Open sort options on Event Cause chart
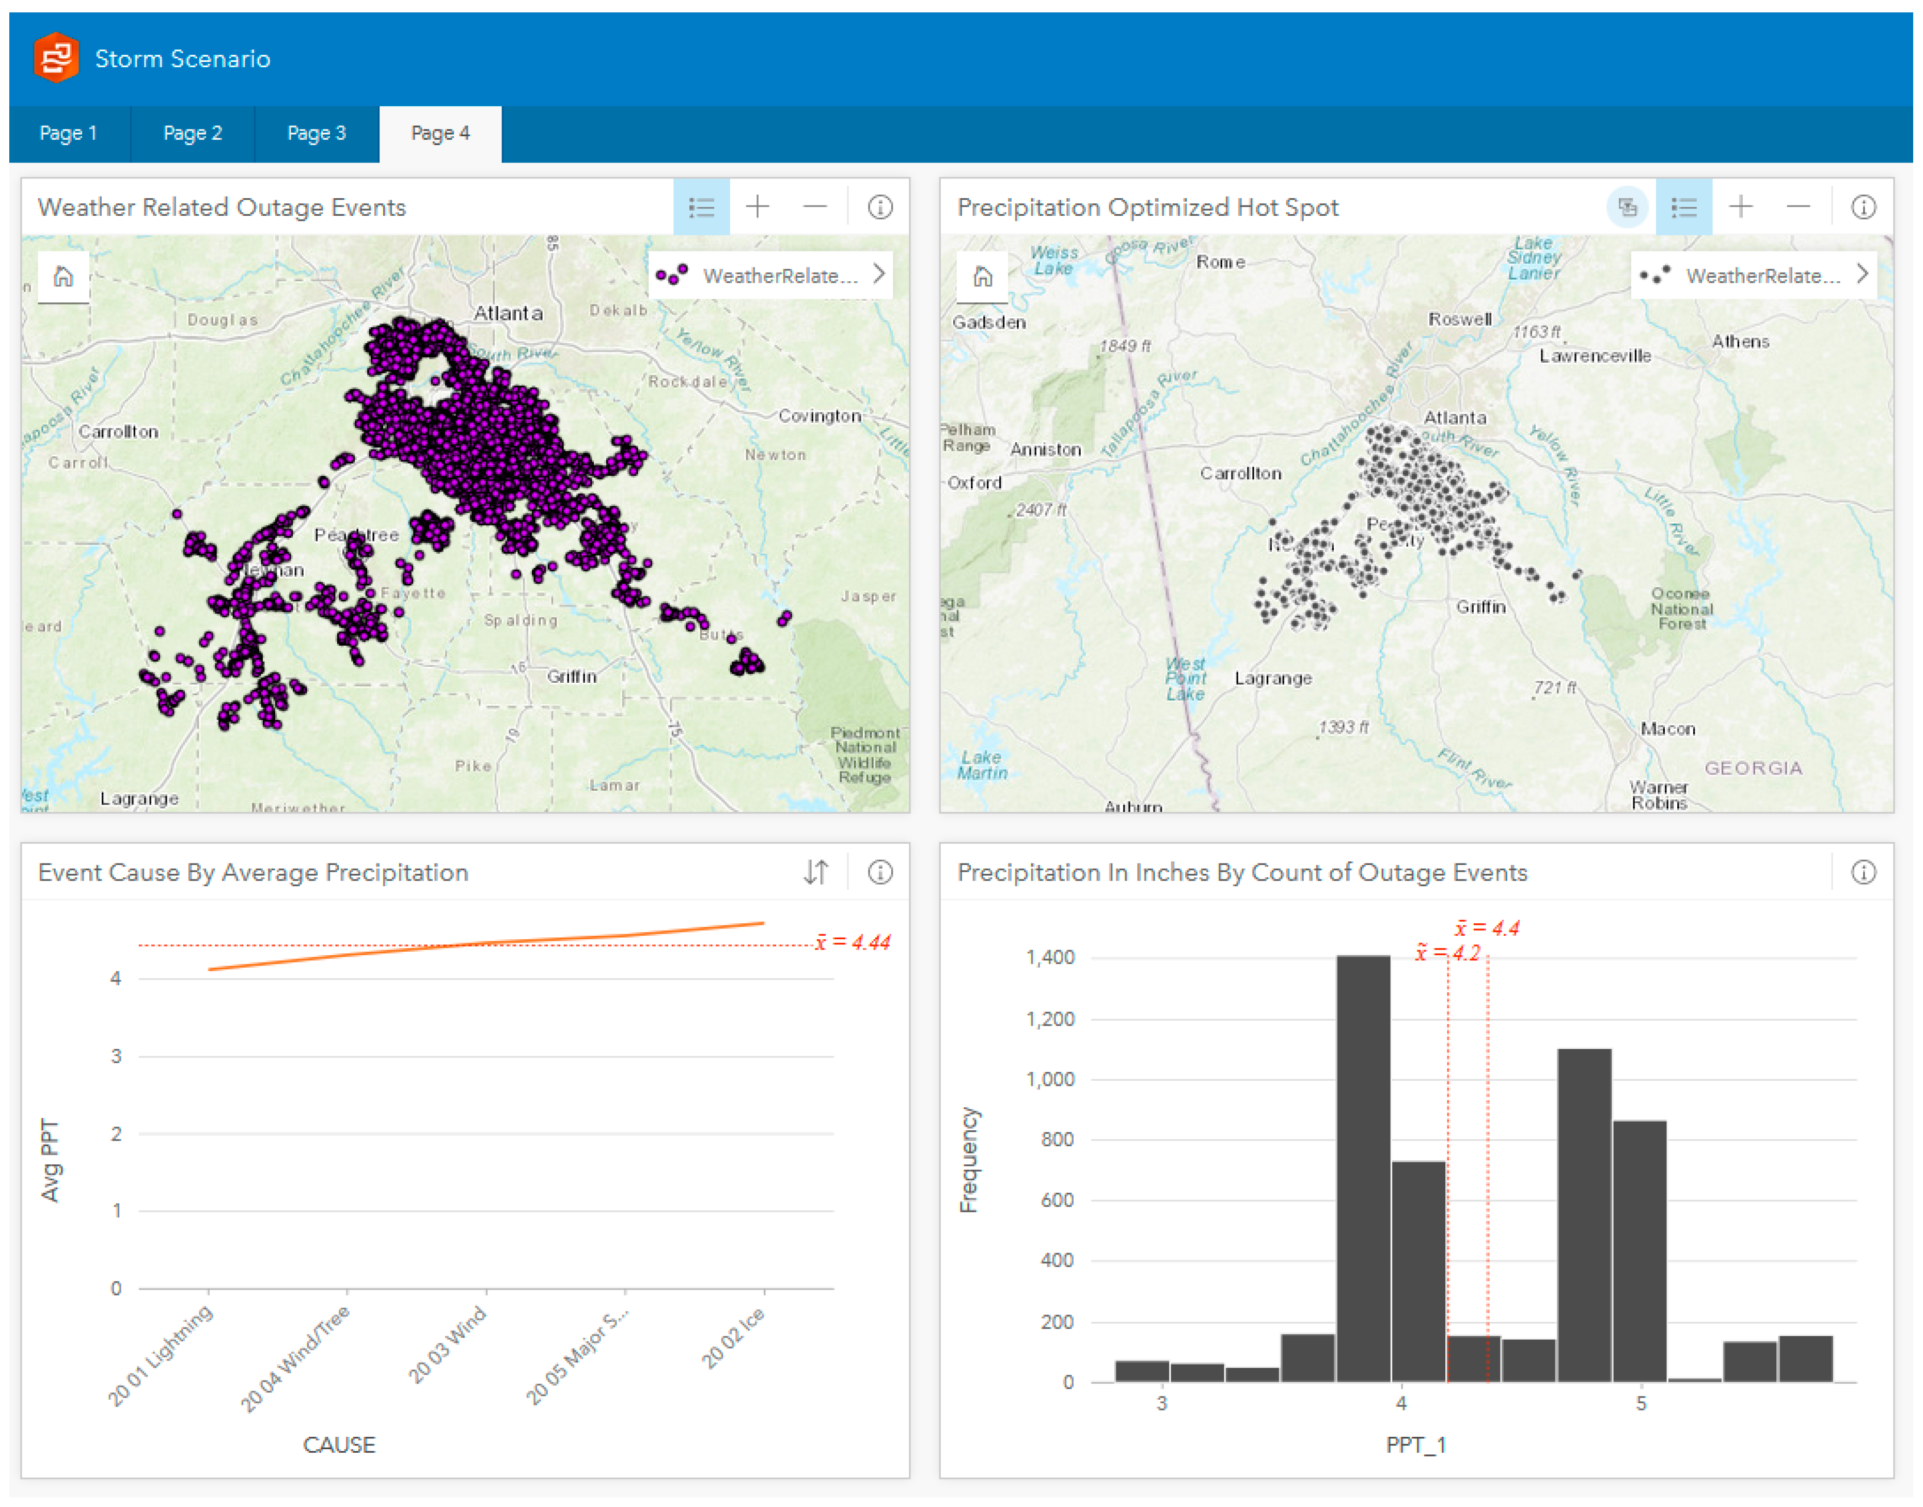Viewport: 1923px width, 1507px height. 816,872
